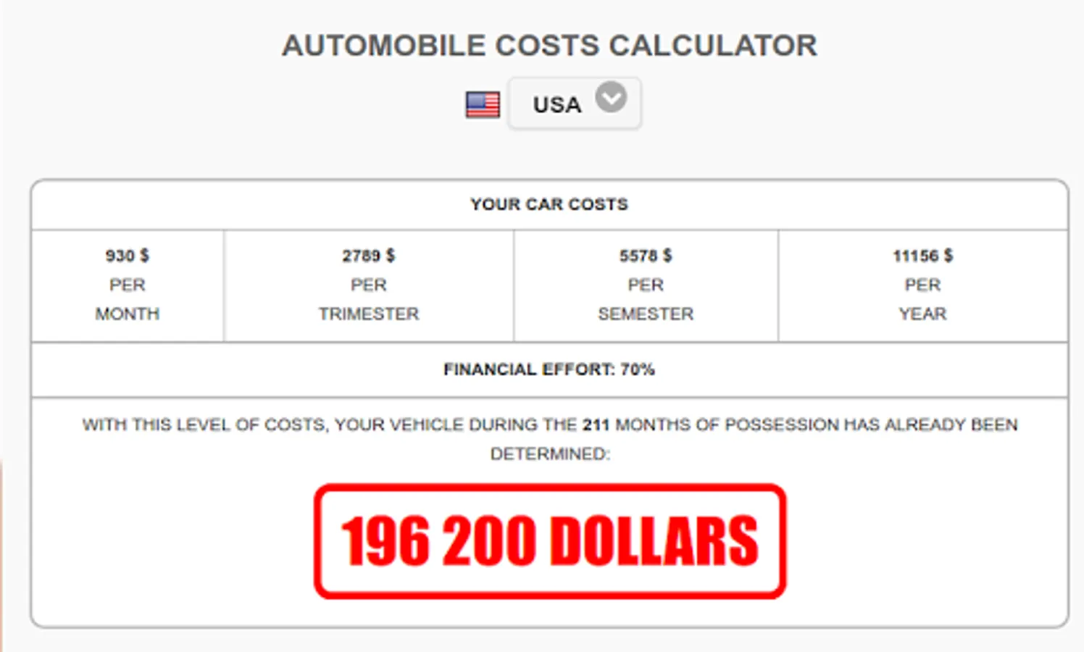The height and width of the screenshot is (652, 1084).
Task: Select the 5578 $ semester cost value
Action: tap(645, 256)
